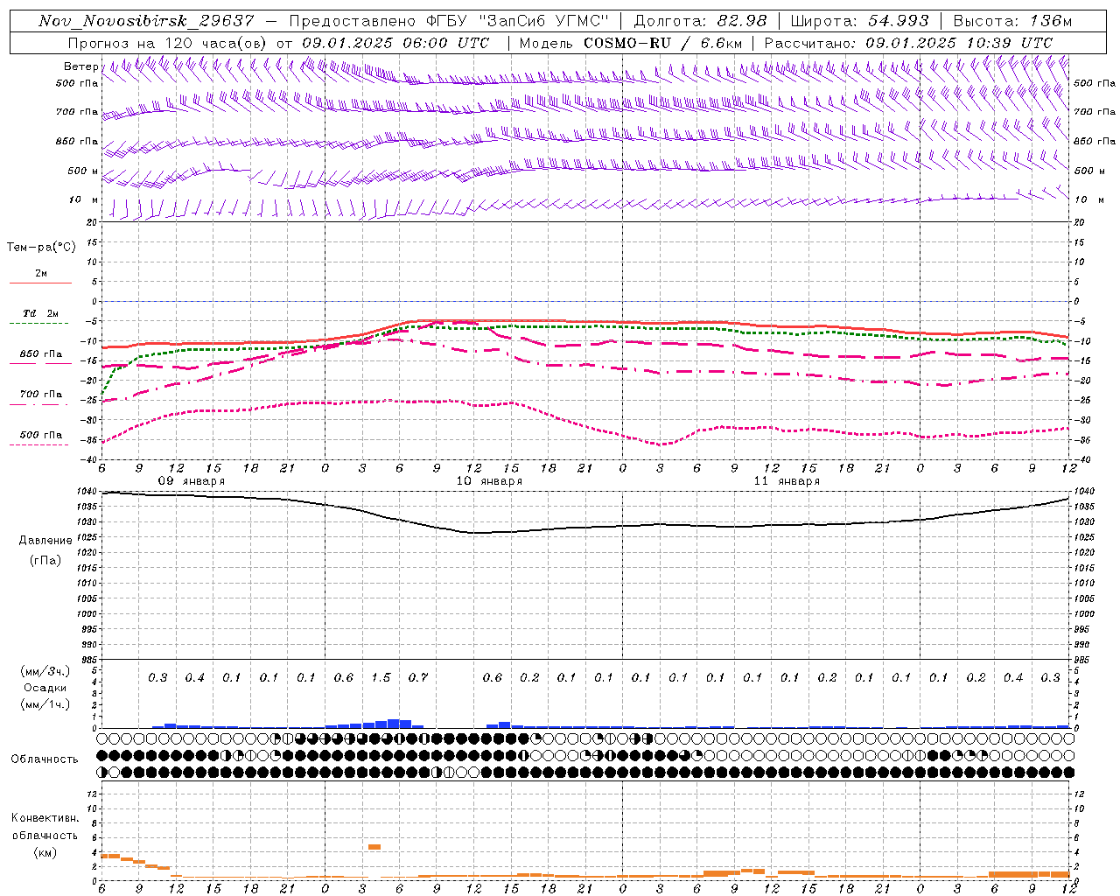Screen dimensions: 1120x896
Task: Click the Давление (гПа) panel label
Action: (45, 550)
